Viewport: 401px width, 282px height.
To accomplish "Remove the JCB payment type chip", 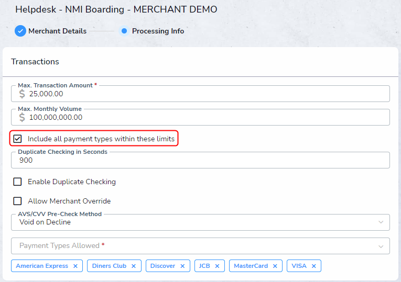I will [x=217, y=266].
